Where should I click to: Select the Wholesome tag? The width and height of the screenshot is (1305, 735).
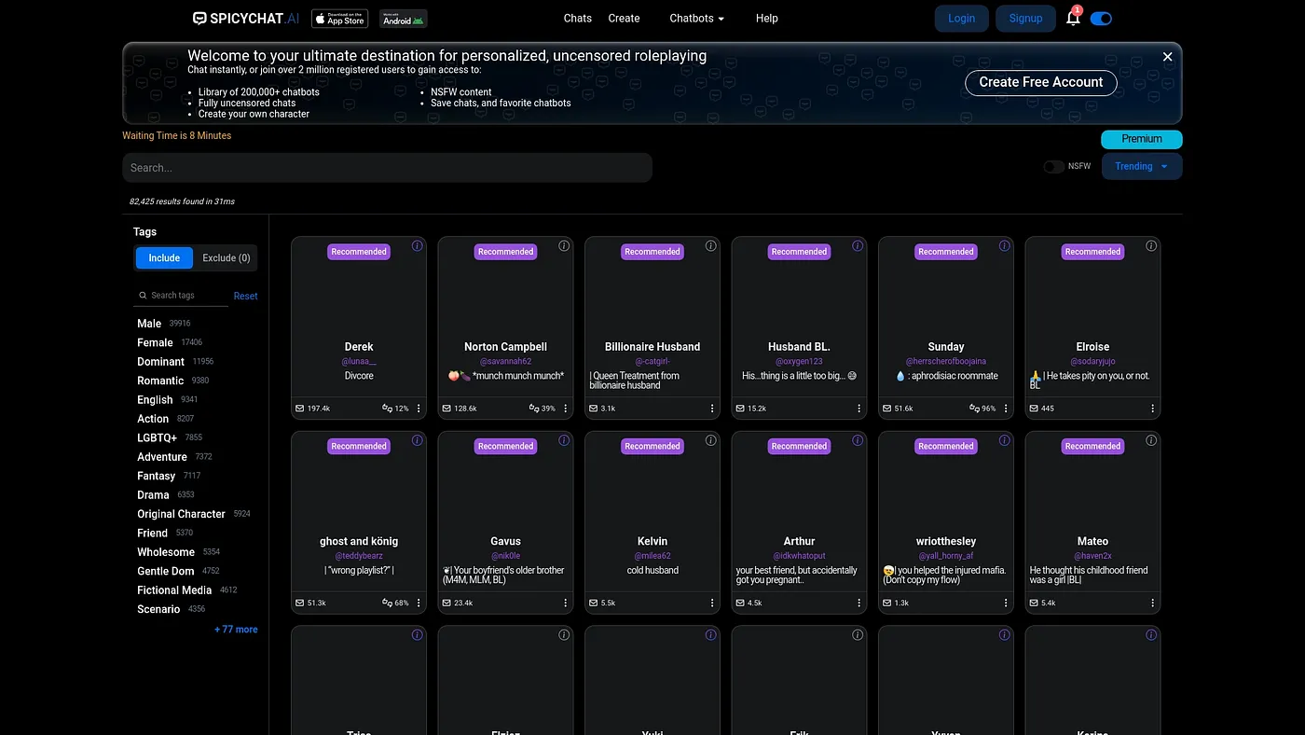[x=166, y=552]
